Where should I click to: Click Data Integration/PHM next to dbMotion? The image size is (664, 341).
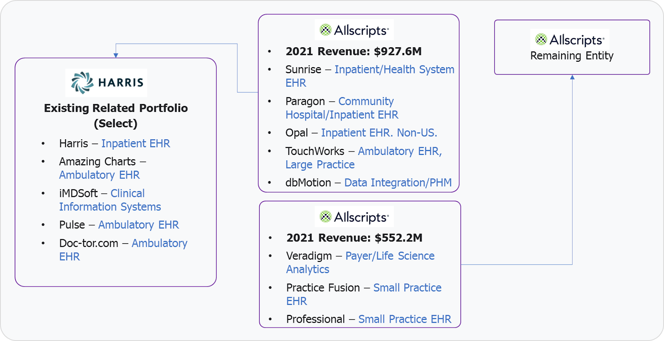398,183
